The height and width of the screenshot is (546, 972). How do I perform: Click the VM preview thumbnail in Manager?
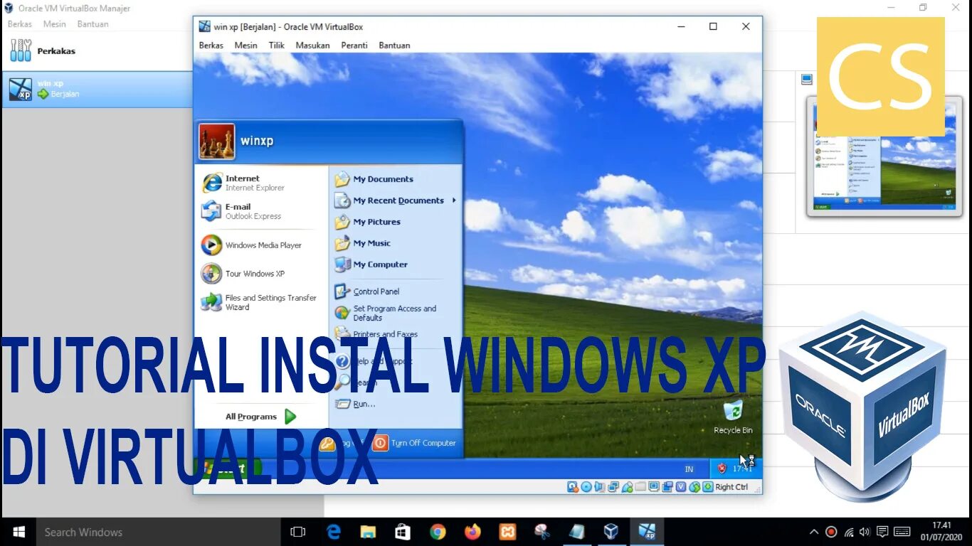884,156
